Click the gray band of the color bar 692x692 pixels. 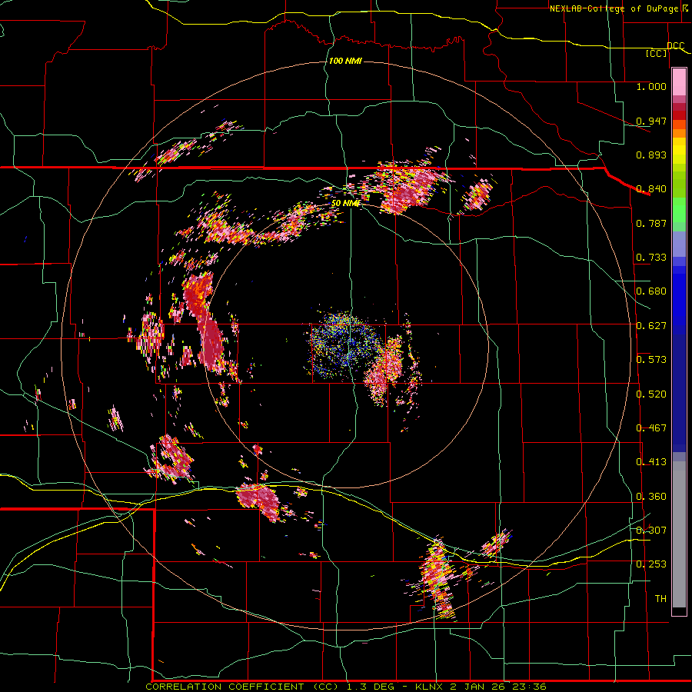[679, 534]
